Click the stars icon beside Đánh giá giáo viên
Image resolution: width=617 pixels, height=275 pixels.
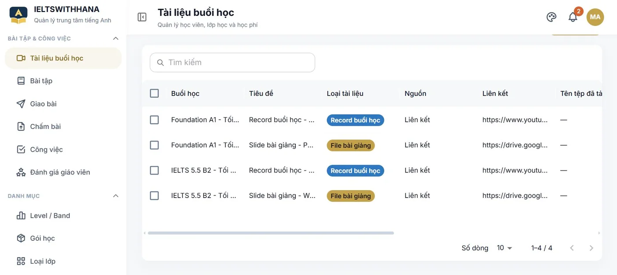pos(21,172)
